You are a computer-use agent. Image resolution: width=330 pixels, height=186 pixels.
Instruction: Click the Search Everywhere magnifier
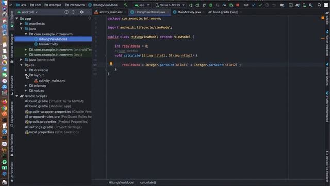319,5
